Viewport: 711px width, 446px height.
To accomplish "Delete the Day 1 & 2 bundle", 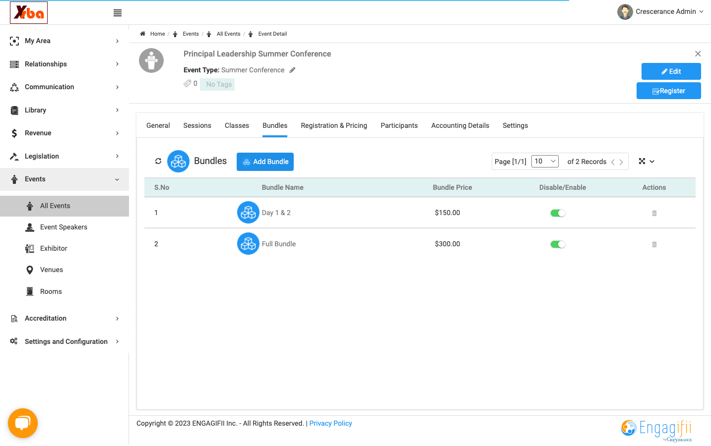I will tap(654, 213).
